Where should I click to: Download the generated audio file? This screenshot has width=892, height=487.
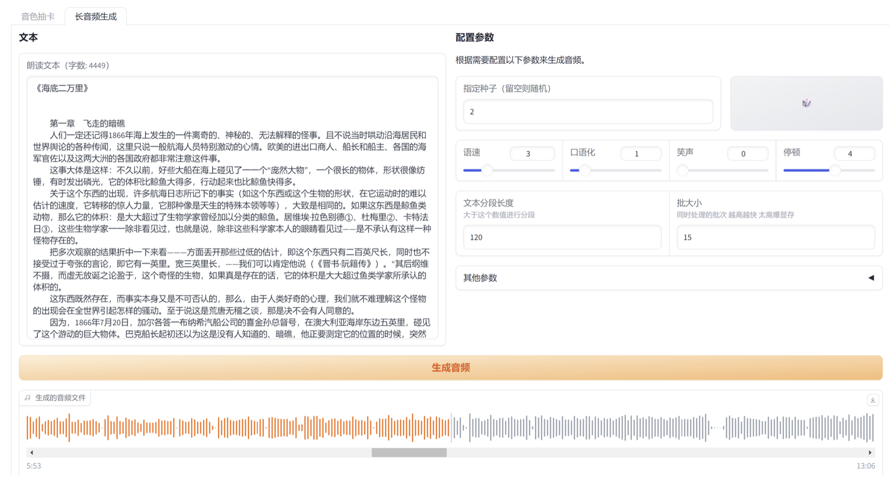tap(873, 400)
